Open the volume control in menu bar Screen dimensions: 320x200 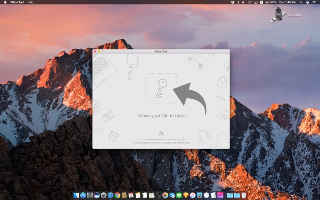coord(243,2)
